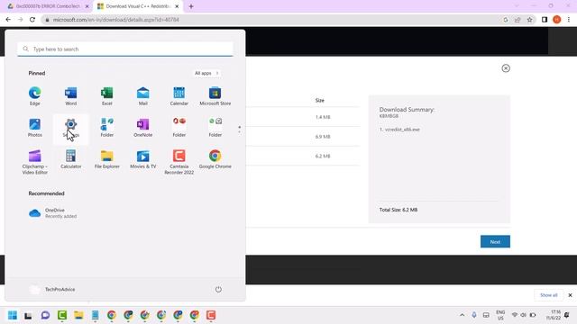Open the green Camtasia icon on taskbar
This screenshot has width=577, height=324.
tap(62, 315)
